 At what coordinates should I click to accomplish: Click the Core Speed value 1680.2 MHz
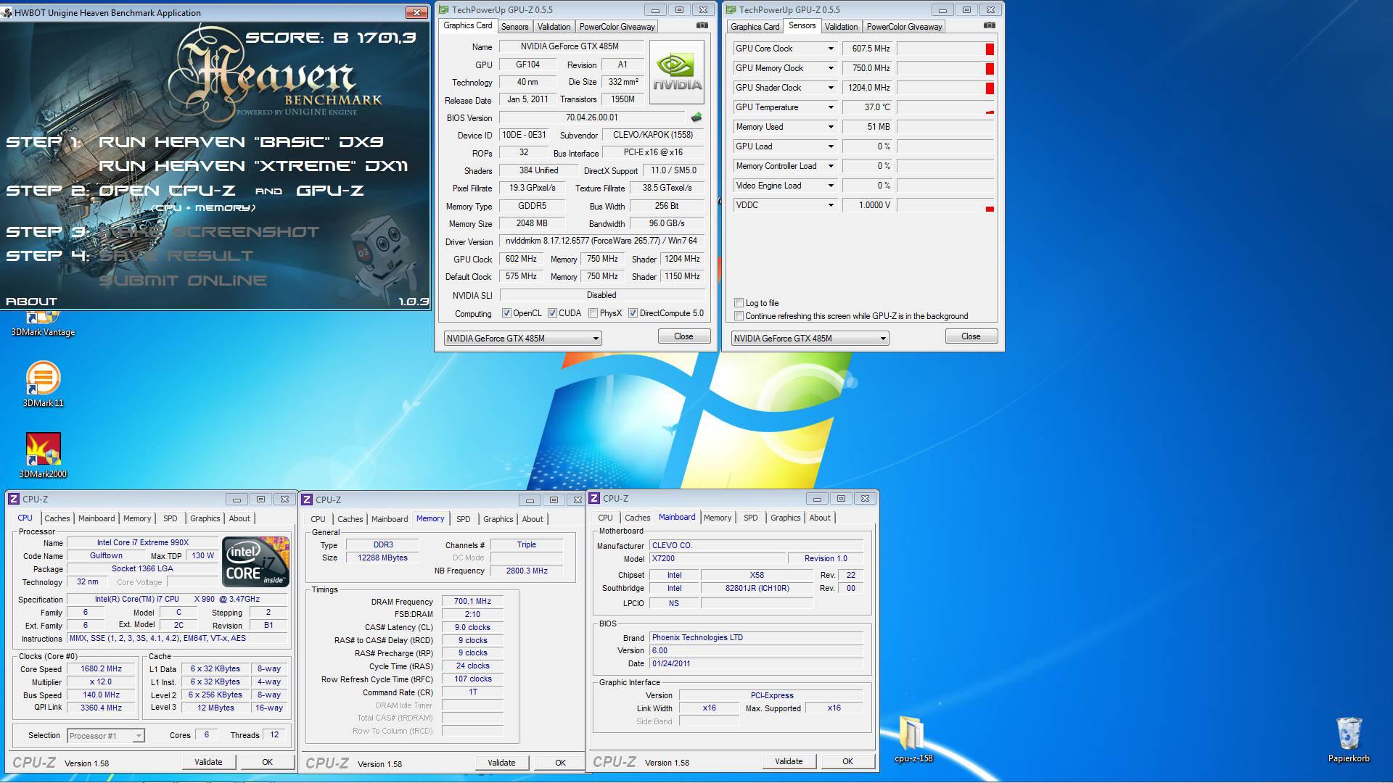click(x=101, y=669)
